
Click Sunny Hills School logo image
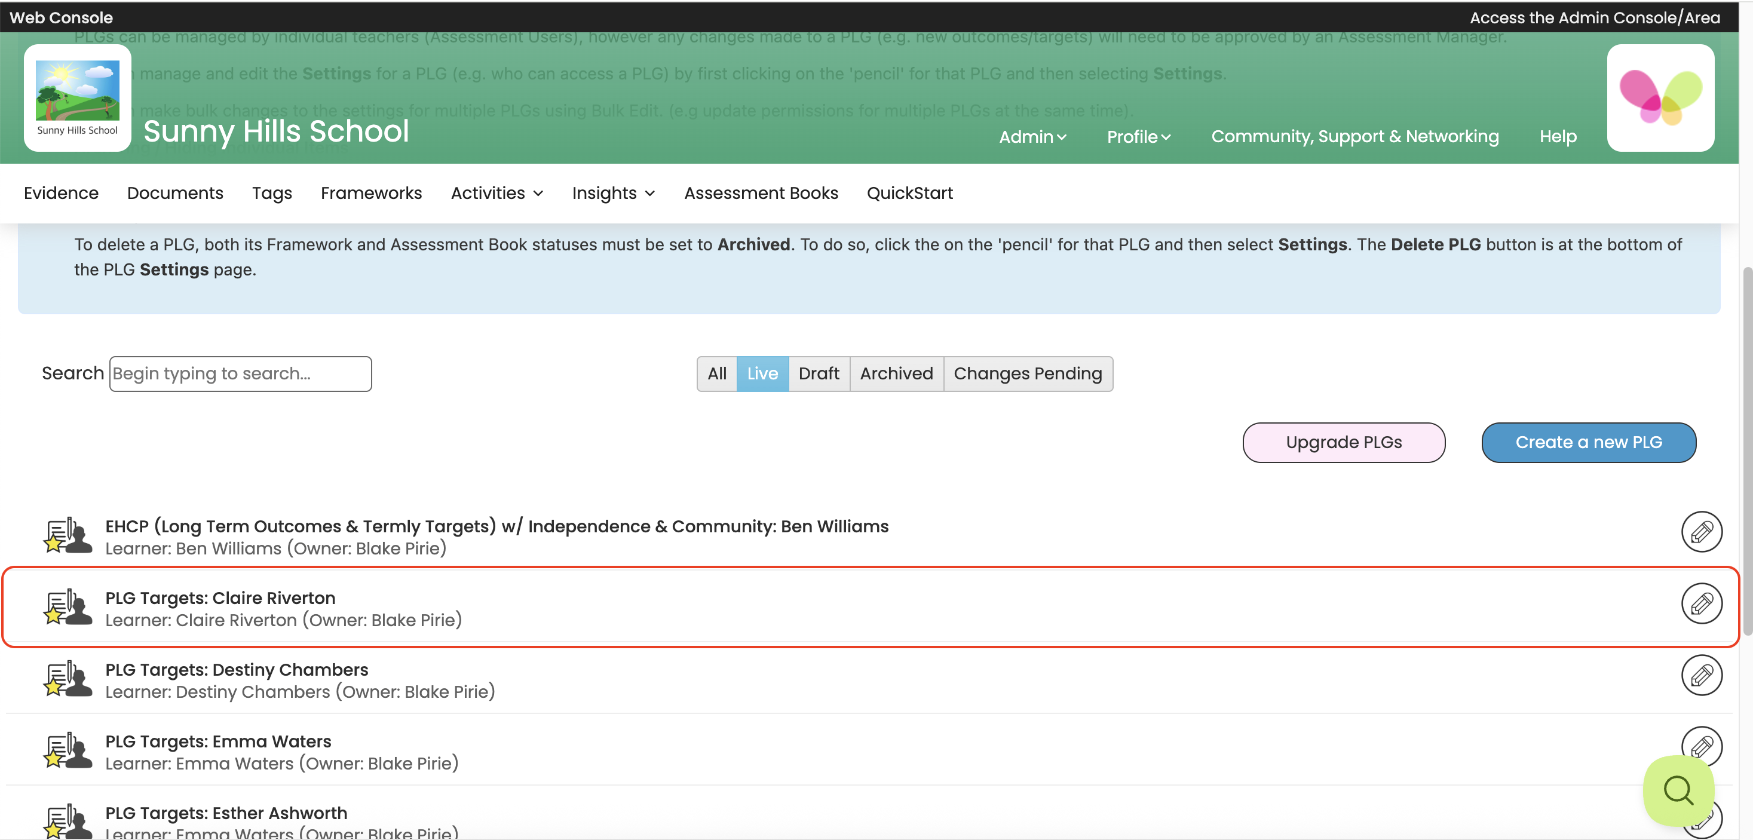click(78, 97)
